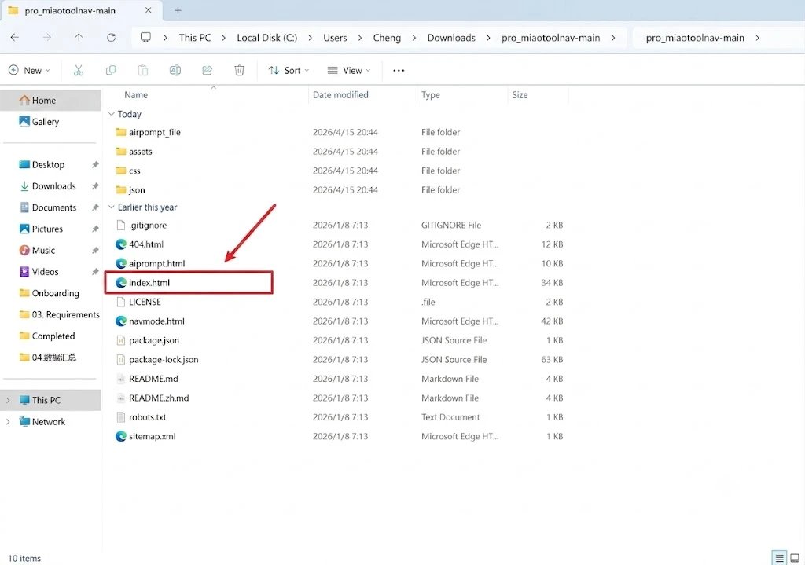Click the Copy toolbar icon
This screenshot has height=565, width=805.
[x=110, y=70]
